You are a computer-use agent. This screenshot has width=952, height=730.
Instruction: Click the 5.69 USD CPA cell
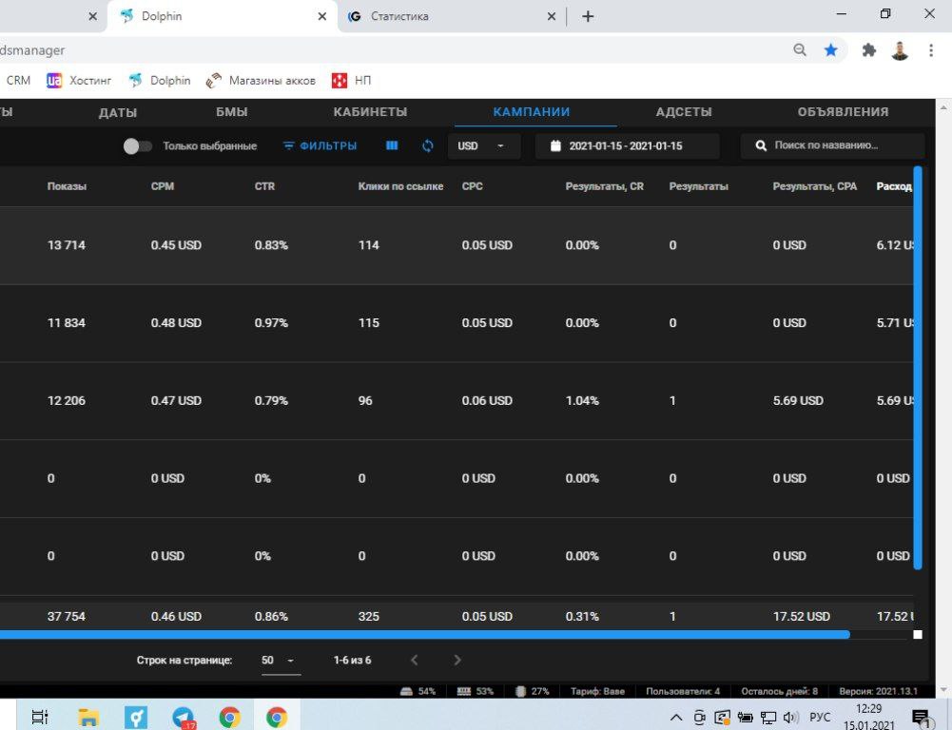click(798, 400)
